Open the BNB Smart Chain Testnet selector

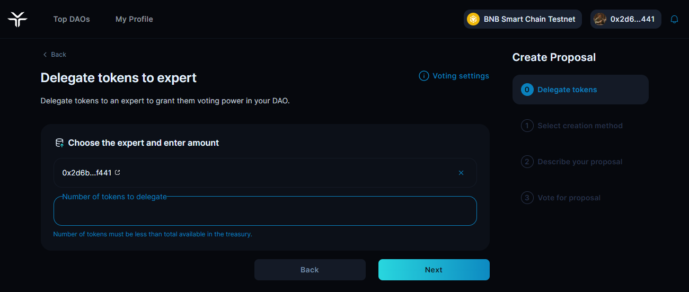pos(523,19)
